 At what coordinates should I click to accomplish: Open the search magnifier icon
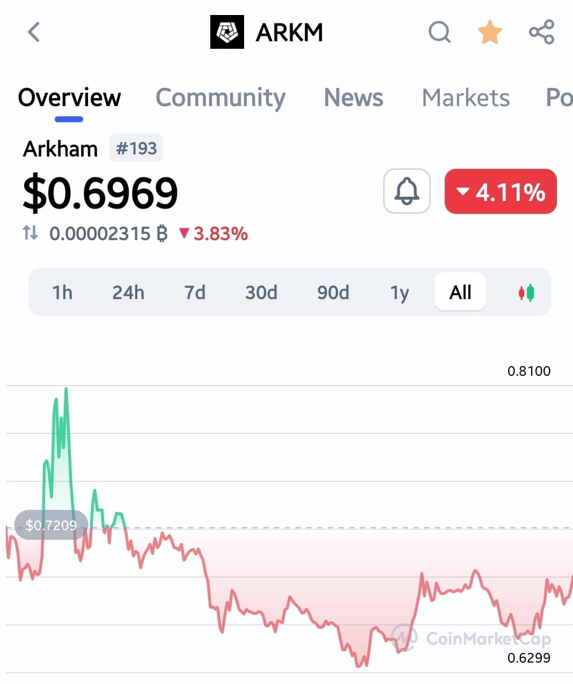pyautogui.click(x=439, y=32)
